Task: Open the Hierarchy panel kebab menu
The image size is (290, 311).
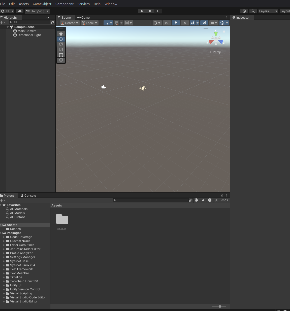Action: pyautogui.click(x=52, y=17)
